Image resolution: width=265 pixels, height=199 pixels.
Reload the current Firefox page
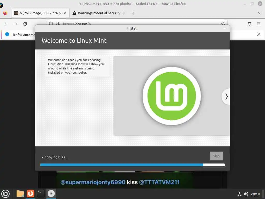25,24
